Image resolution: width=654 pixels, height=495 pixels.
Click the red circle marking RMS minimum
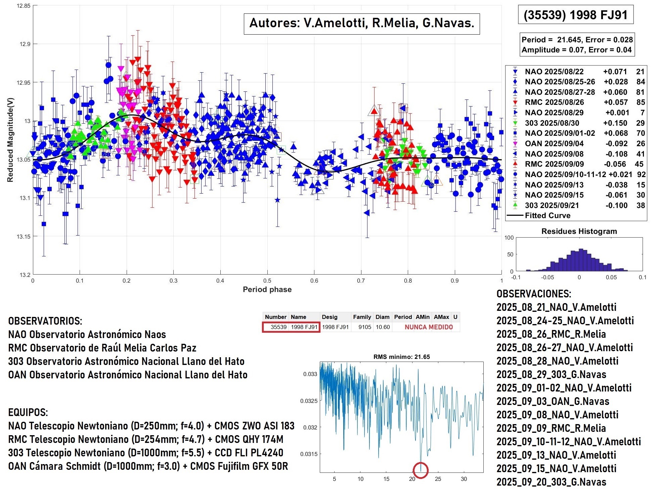click(x=420, y=470)
